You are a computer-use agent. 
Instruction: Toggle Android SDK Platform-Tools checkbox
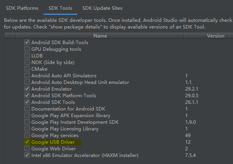pos(27,95)
